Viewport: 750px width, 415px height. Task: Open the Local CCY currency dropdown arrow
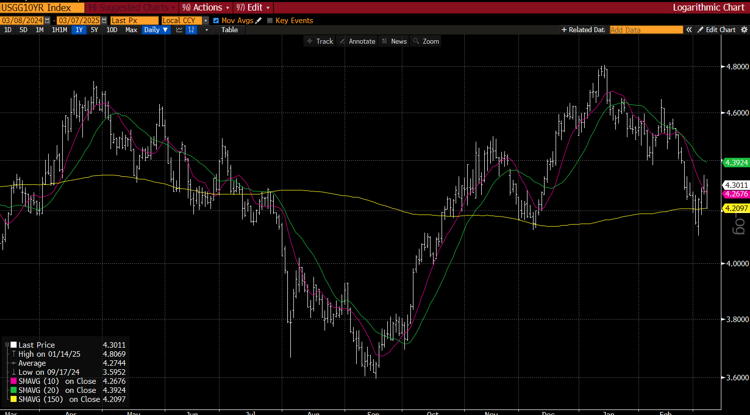(x=205, y=21)
